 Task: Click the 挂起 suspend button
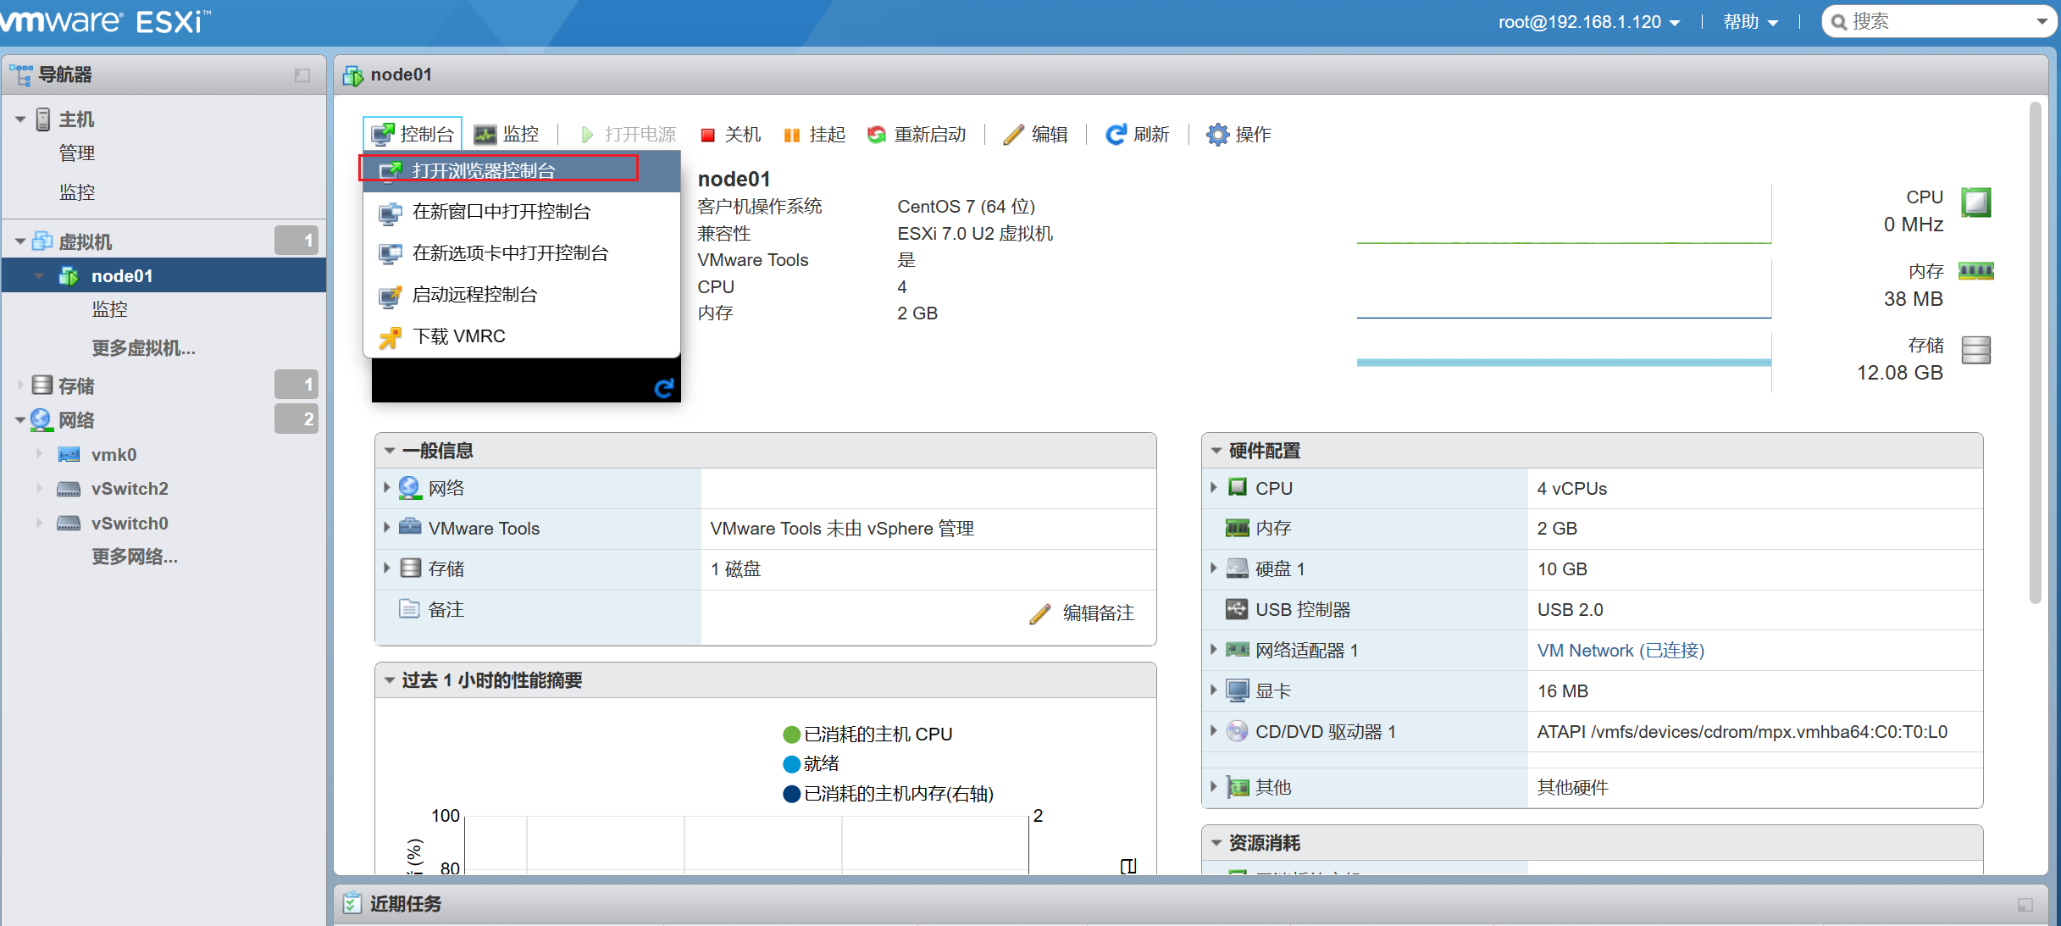[x=815, y=134]
